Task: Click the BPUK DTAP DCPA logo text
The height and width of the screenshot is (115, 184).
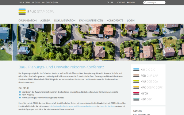Action: [x=40, y=12]
